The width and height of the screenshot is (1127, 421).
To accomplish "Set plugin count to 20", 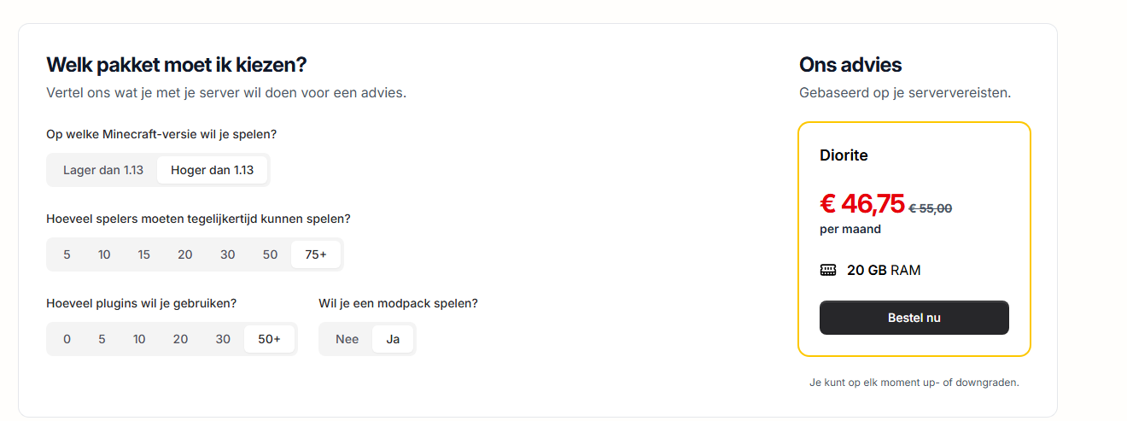I will pyautogui.click(x=180, y=339).
